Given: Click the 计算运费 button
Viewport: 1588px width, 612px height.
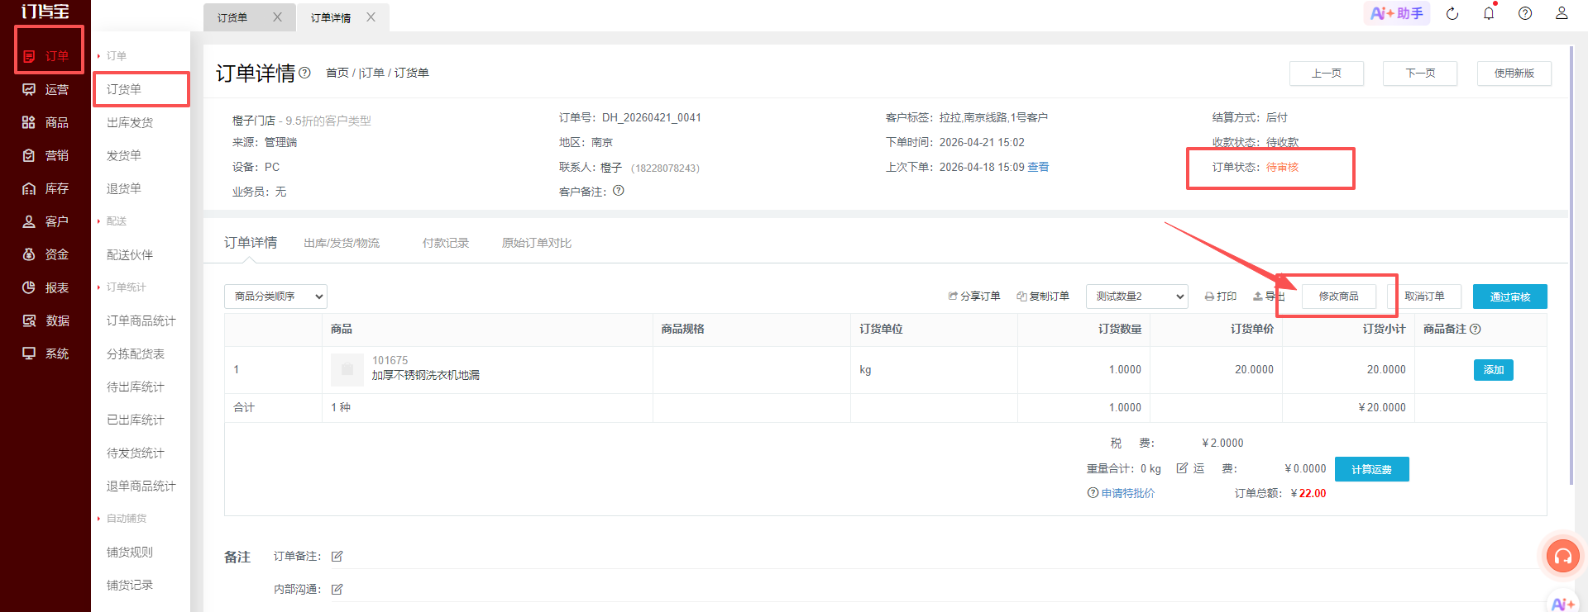Looking at the screenshot, I should coord(1372,469).
